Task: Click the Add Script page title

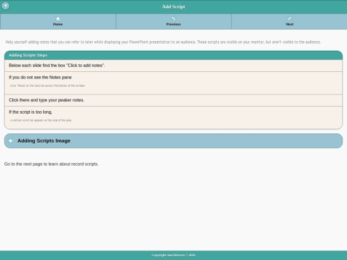Action: coord(173,6)
